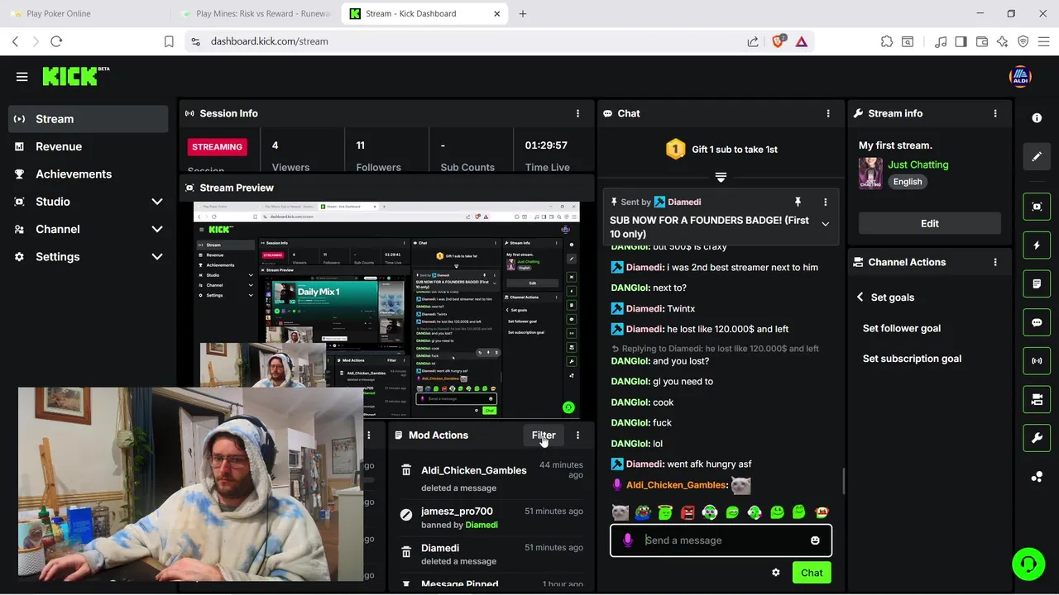Click the Stream Preview video thumbnail

[386, 311]
